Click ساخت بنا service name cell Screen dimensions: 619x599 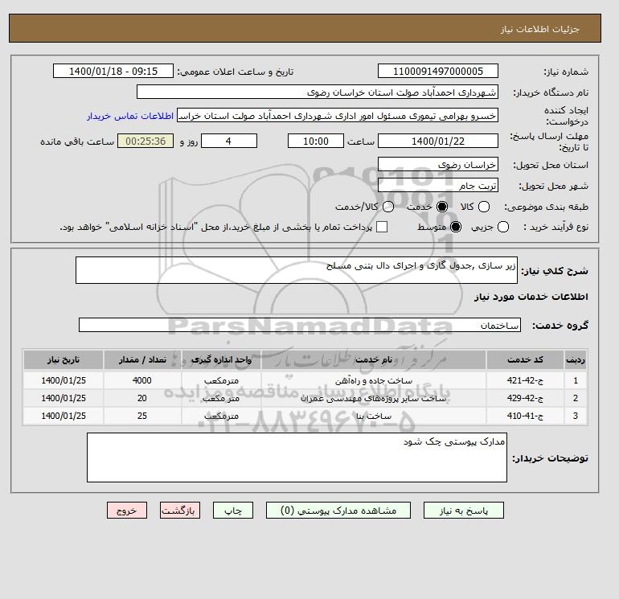coord(374,416)
